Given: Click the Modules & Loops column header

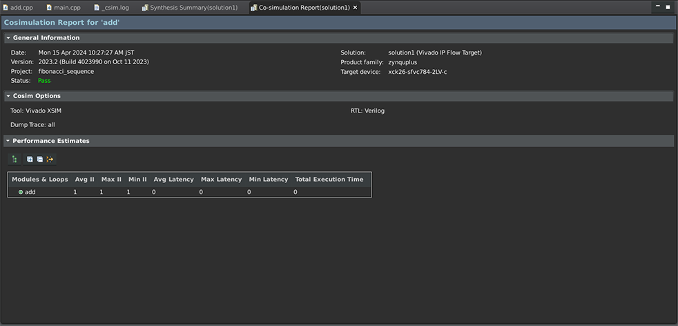Looking at the screenshot, I should tap(40, 180).
